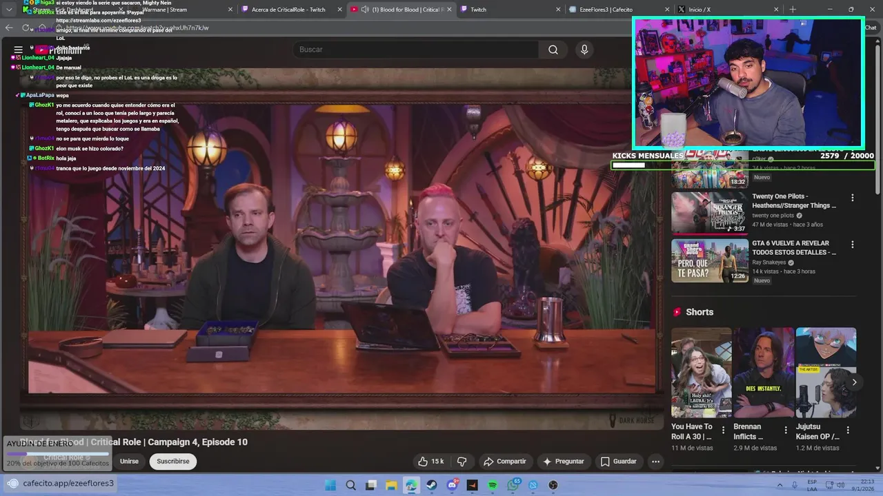The image size is (883, 496).
Task: Focus the Buscar search field
Action: 416,50
